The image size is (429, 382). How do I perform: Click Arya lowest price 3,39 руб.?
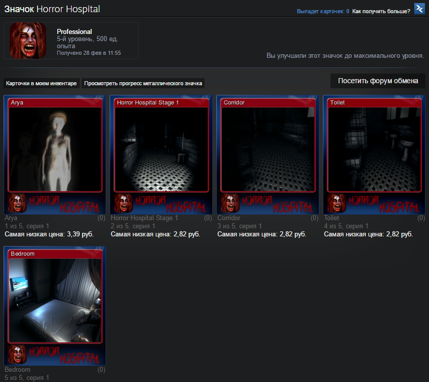(x=49, y=234)
